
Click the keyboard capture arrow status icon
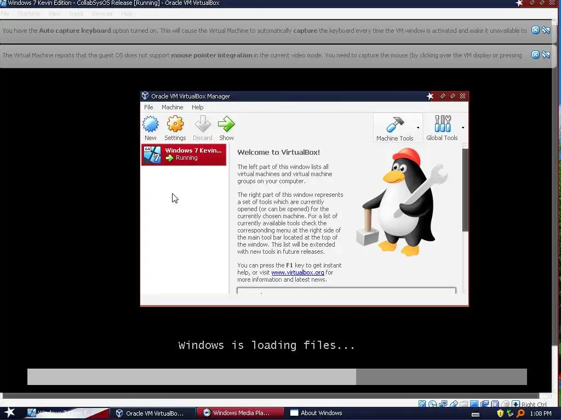(516, 404)
